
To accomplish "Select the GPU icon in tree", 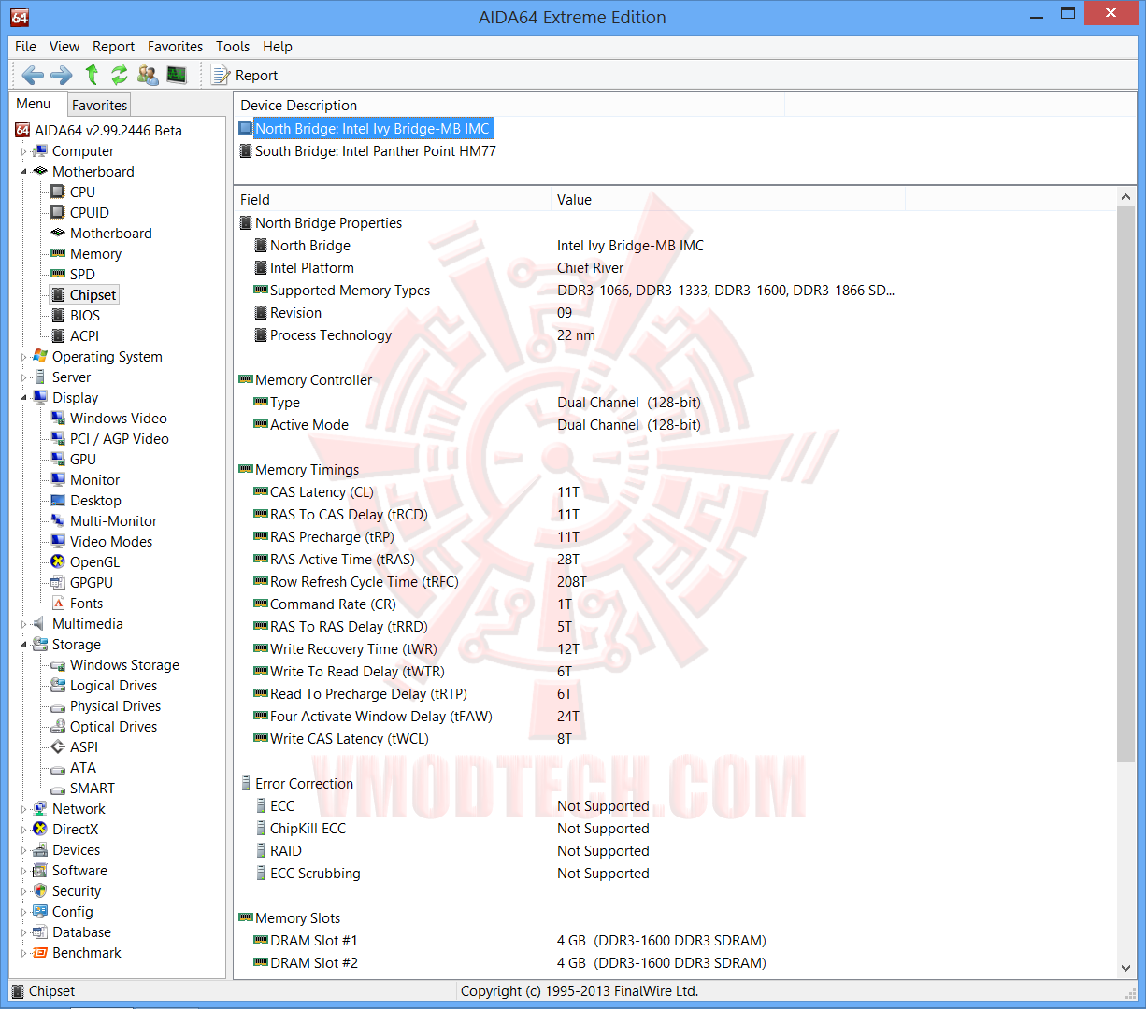I will [58, 459].
